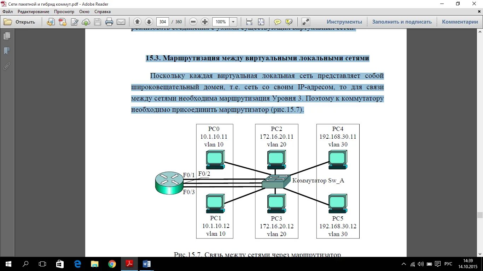Viewport: 483px width, 271px height.
Task: Click the heading 15.3 Маршрутизация между виртуальными
Action: [257, 58]
